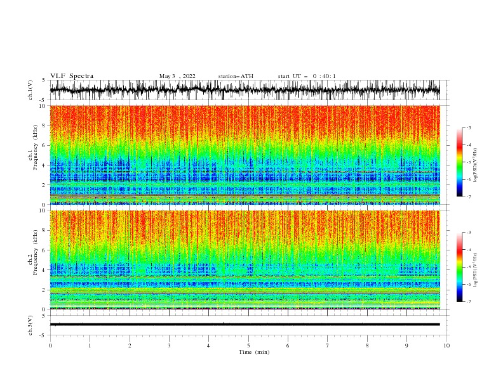Screen dimensions: 503x388
Task: Click the "5" minute tick label on time axis
Action: [248, 346]
